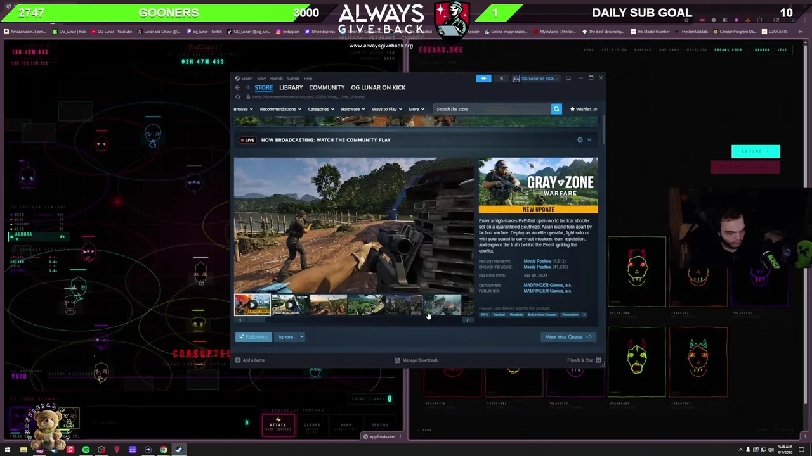
Task: Click the media strip horizontal scrollbar handle
Action: coord(256,320)
